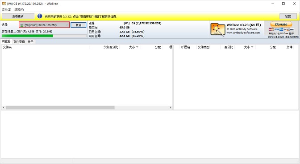Switch to the 关于 tab
This screenshot has height=164, width=300.
(x=30, y=41)
